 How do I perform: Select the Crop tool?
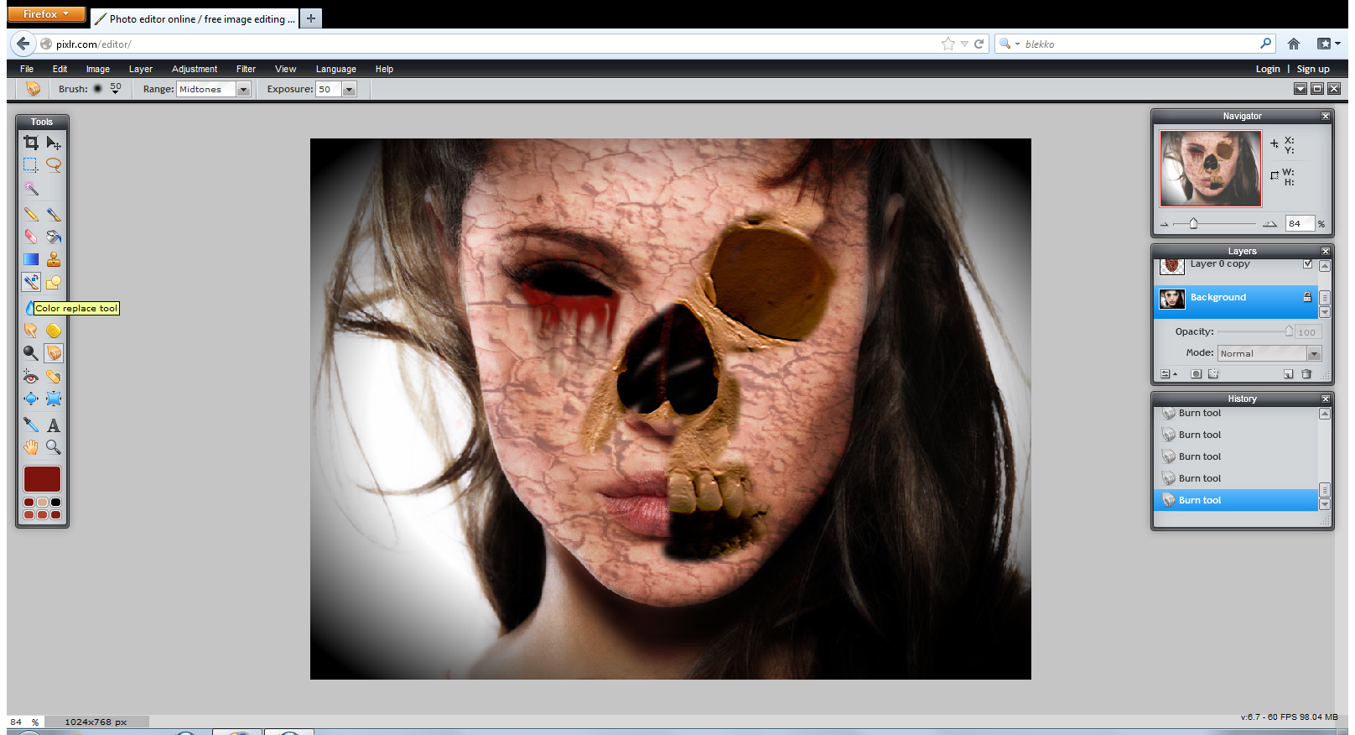click(x=31, y=143)
